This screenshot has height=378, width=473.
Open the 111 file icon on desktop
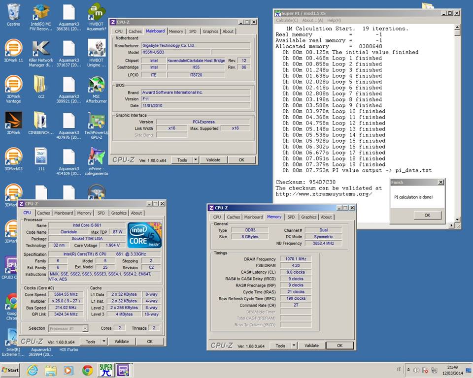coord(41,159)
